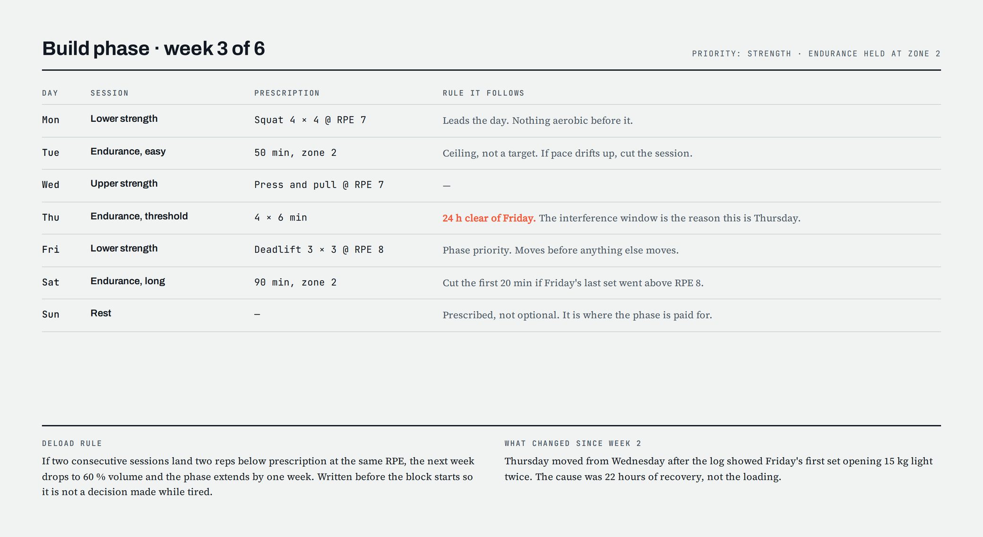Click '90 min, zone 2' prescription

(295, 282)
